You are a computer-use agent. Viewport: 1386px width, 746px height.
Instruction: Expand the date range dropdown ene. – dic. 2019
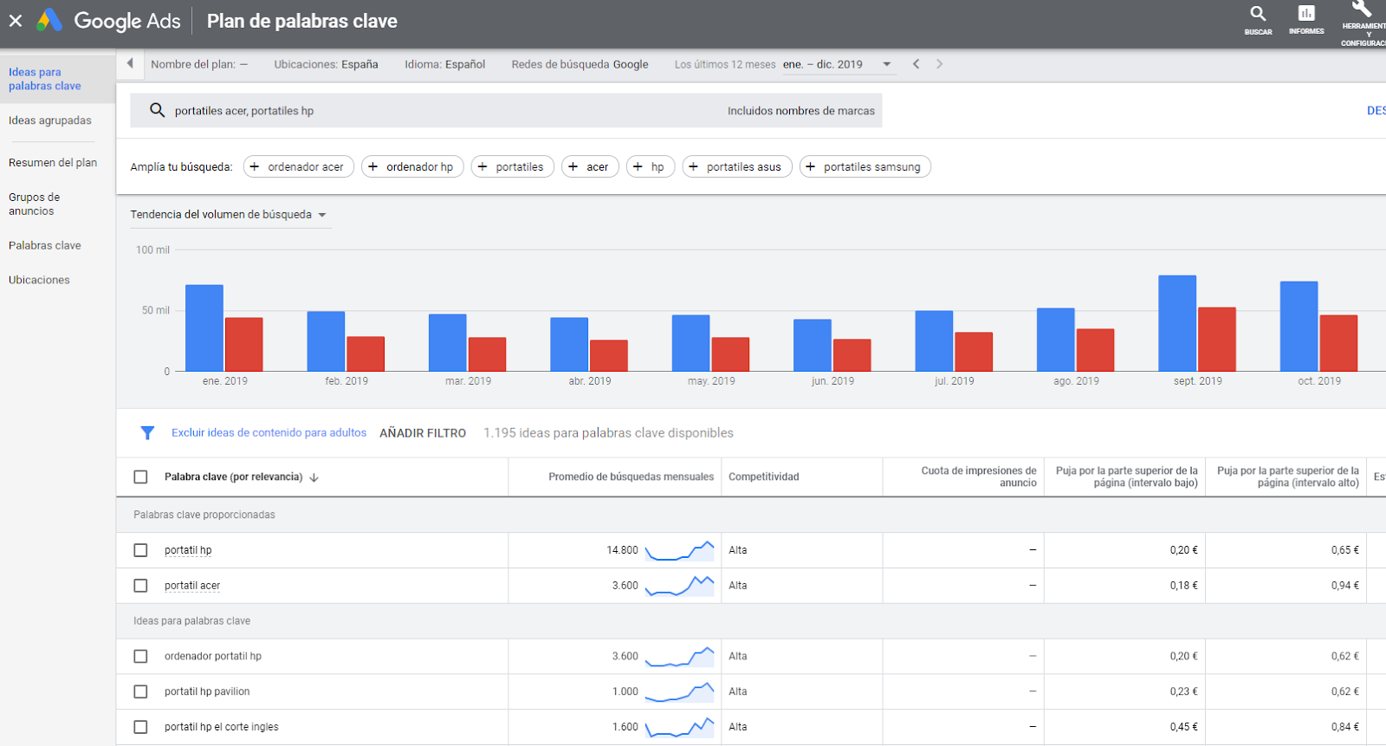click(x=836, y=64)
